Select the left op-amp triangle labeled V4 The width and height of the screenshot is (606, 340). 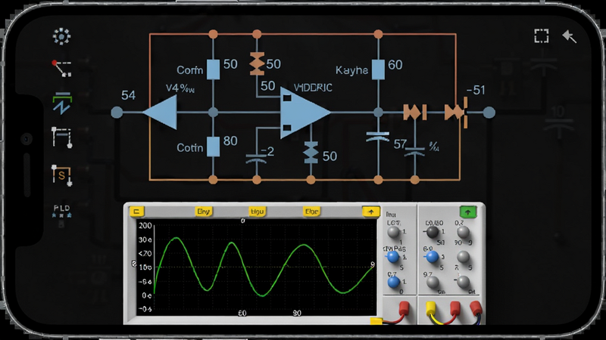pos(161,112)
